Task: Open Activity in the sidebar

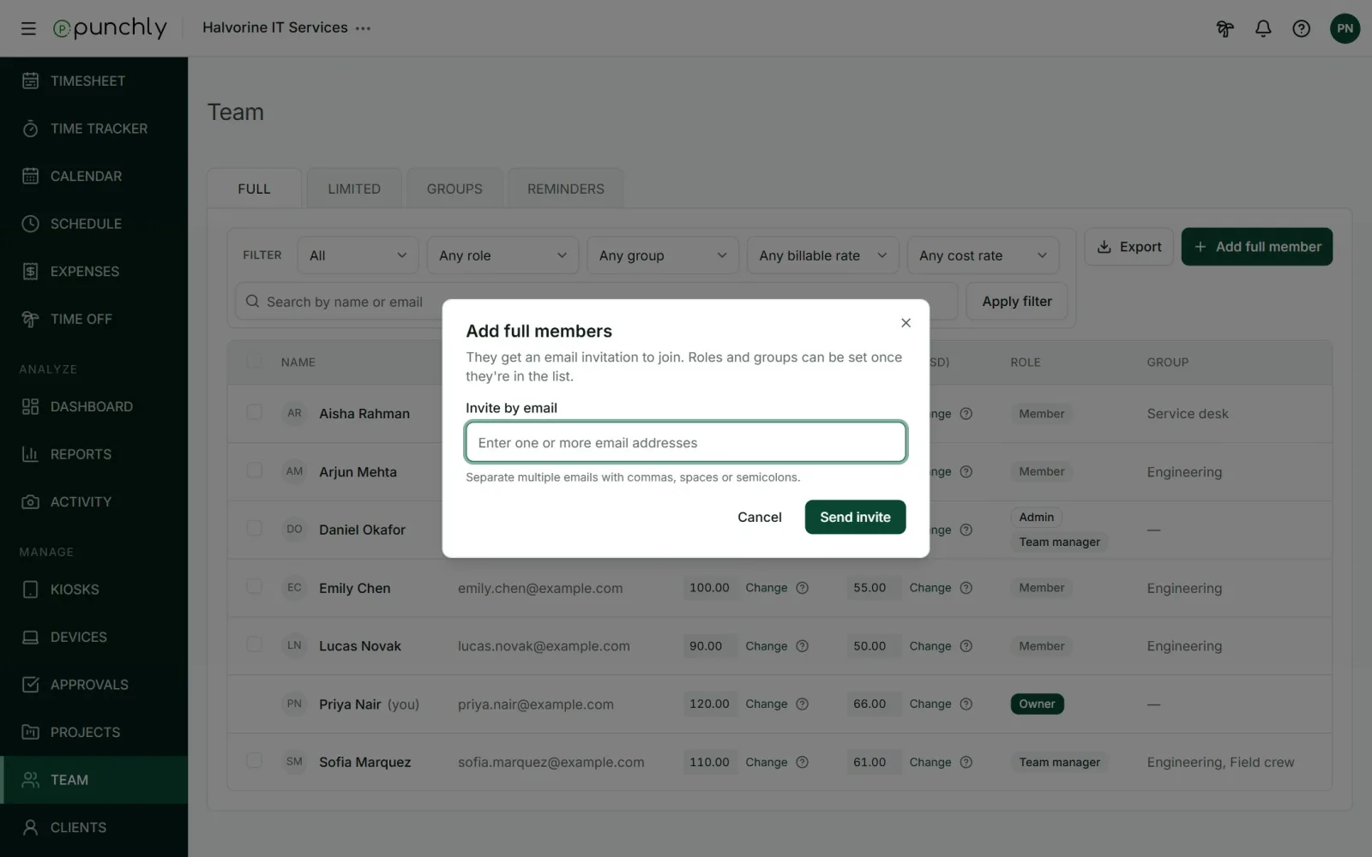Action: coord(94,501)
